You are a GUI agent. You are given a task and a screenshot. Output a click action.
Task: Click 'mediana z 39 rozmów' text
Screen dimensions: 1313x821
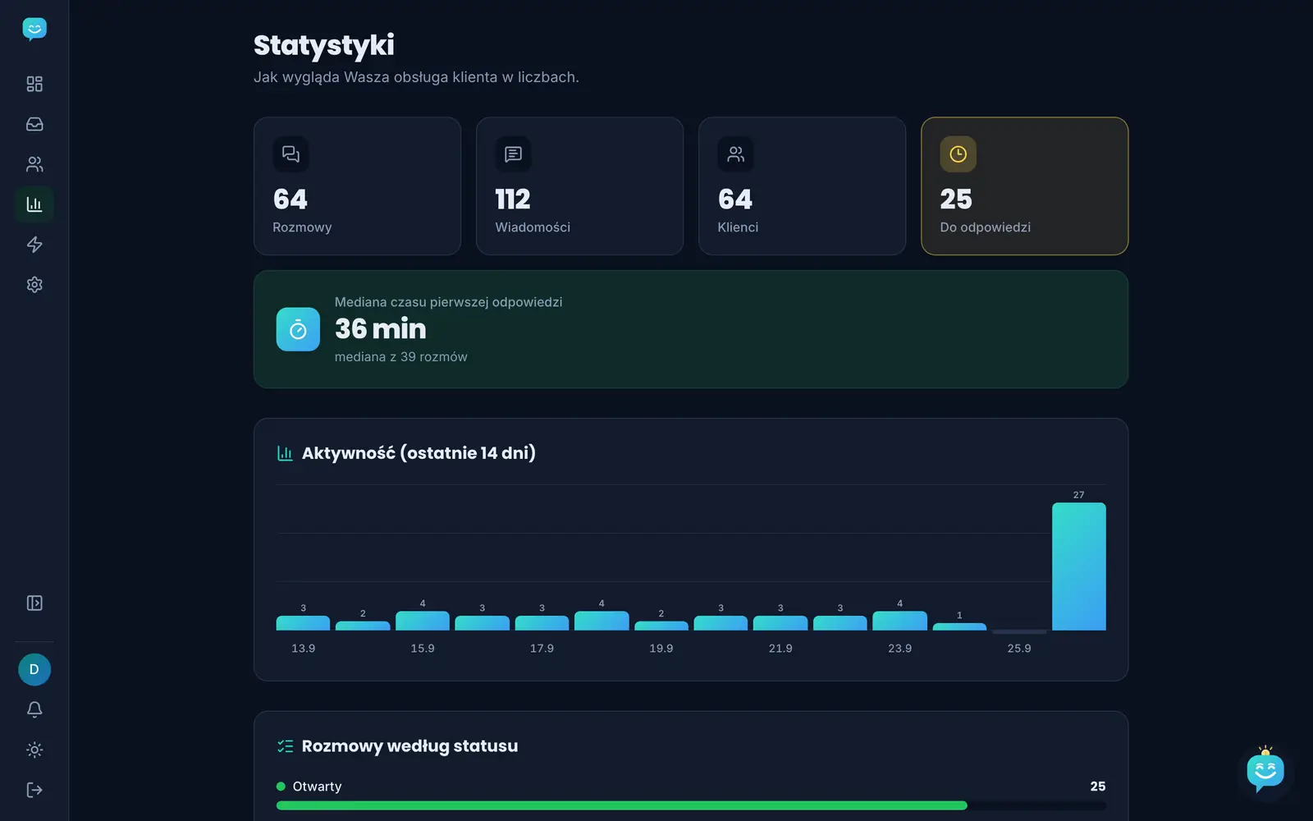pos(401,357)
